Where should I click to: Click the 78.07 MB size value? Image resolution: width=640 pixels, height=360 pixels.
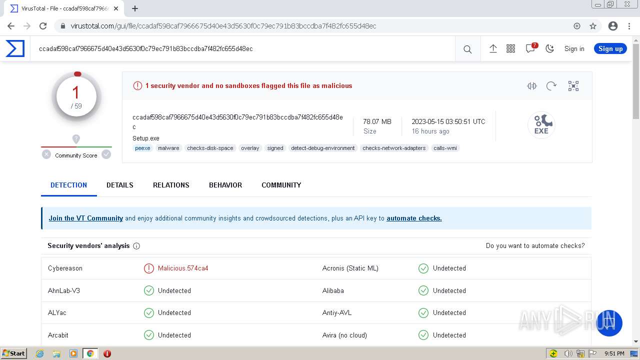pyautogui.click(x=377, y=121)
